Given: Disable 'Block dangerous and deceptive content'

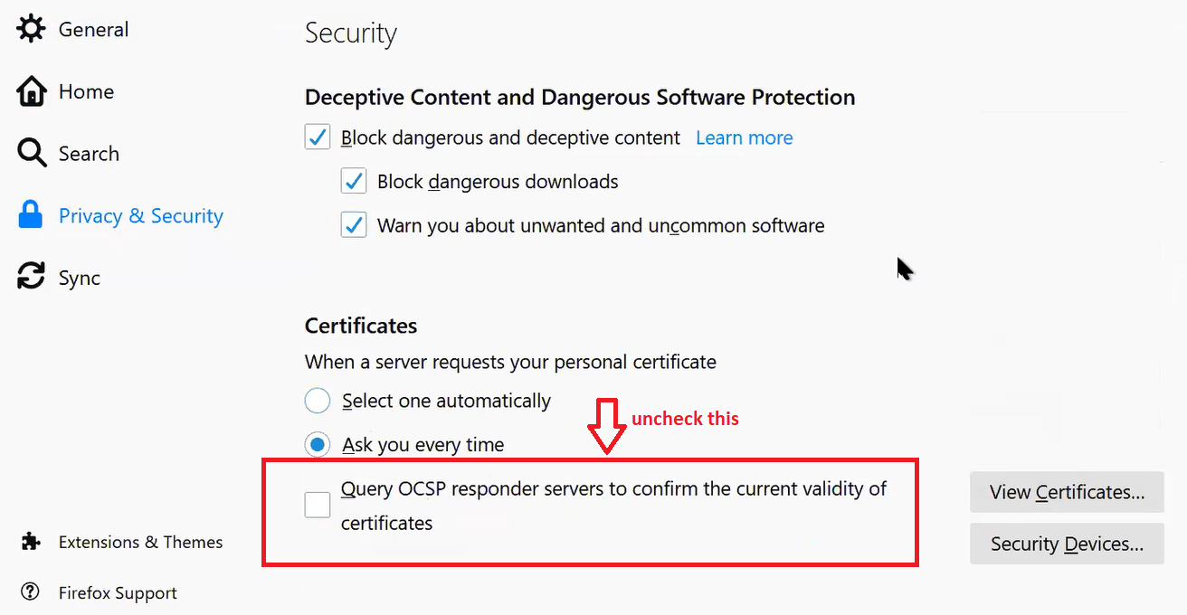Looking at the screenshot, I should (x=317, y=137).
